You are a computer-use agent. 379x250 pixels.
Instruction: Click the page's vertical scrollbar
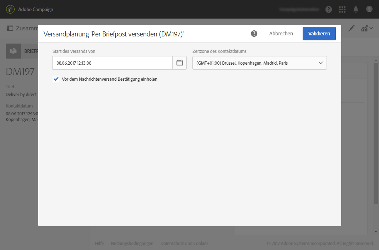(376, 133)
